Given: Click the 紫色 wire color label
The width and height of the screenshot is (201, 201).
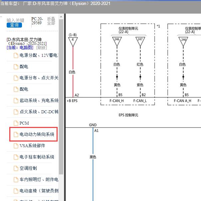Looking at the screenshot, I should pyautogui.click(x=140, y=85).
